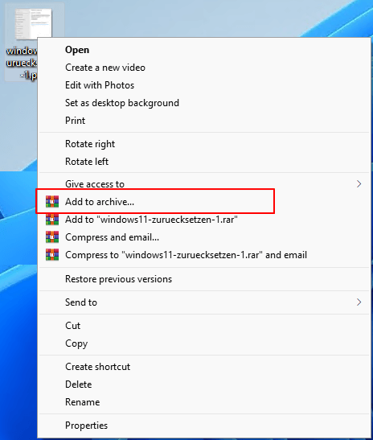Open Properties at the menu bottom
The height and width of the screenshot is (440, 373).
click(86, 426)
